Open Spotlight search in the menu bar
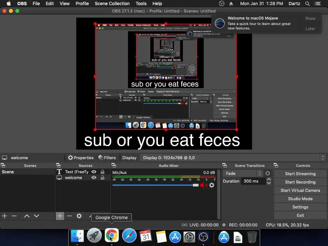This screenshot has width=328, height=246. 307,4
